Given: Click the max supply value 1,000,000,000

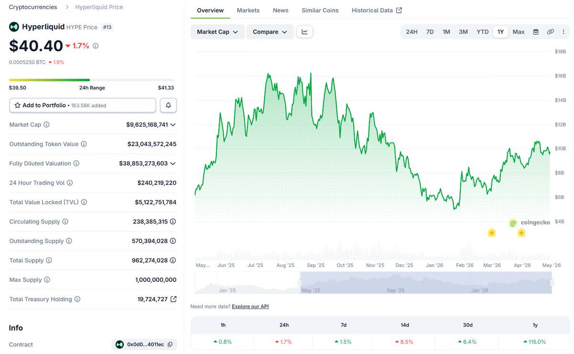Looking at the screenshot, I should pyautogui.click(x=156, y=280).
